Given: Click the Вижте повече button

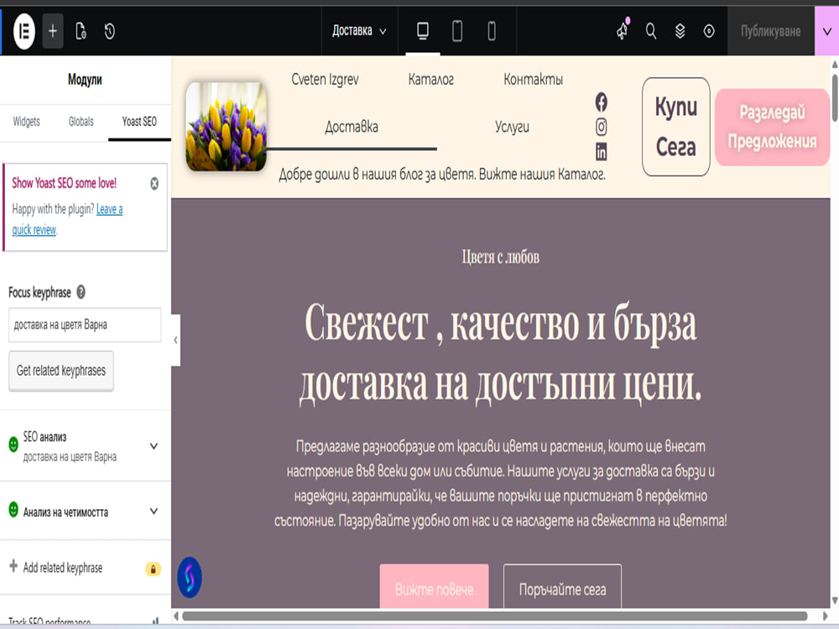Looking at the screenshot, I should (434, 587).
